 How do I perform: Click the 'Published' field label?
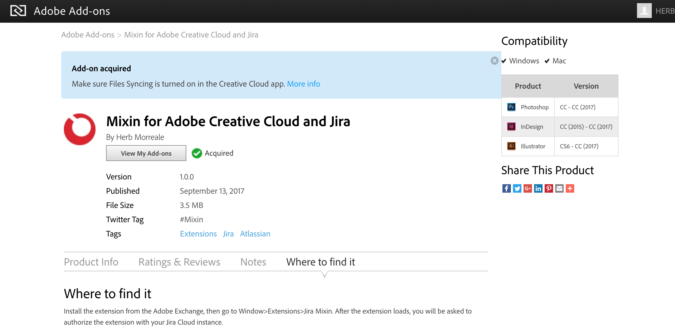pyautogui.click(x=123, y=191)
